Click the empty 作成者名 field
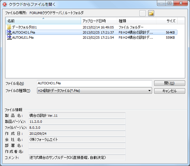The height and width of the screenshot is (166, 190). pyautogui.click(x=77, y=152)
